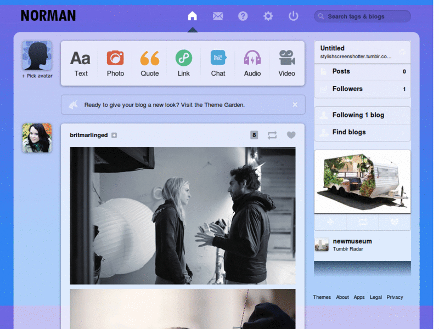Open the second photo in the post
439x329 pixels.
click(x=183, y=309)
